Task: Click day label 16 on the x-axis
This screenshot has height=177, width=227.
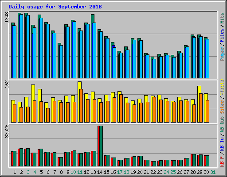Action: coord(113,172)
